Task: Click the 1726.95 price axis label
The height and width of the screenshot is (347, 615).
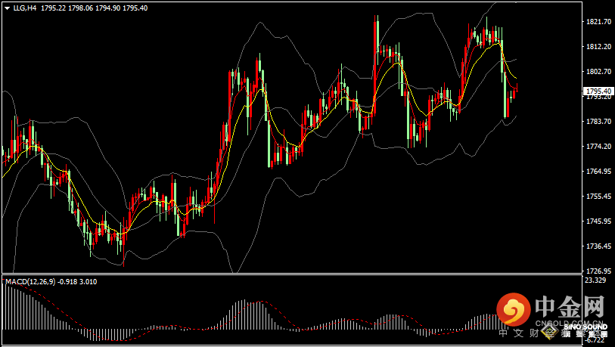Action: tap(598, 271)
